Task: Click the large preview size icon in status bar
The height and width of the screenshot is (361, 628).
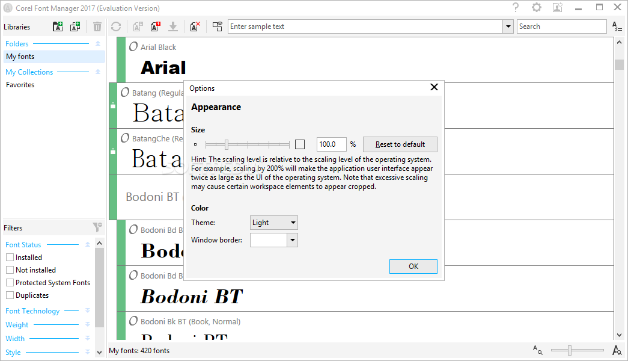Action: (x=617, y=350)
